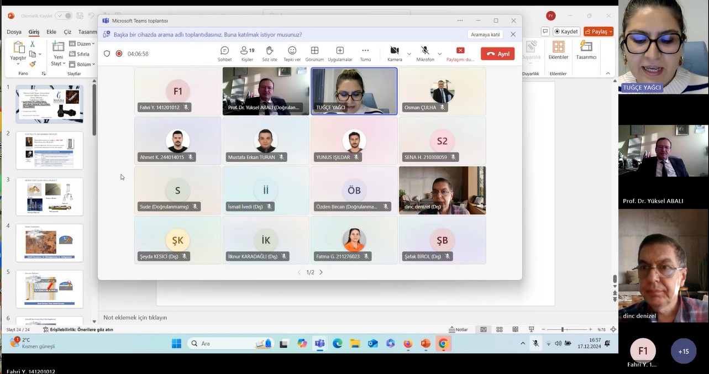Raise hand with Söz iste
This screenshot has width=709, height=374.
(270, 54)
